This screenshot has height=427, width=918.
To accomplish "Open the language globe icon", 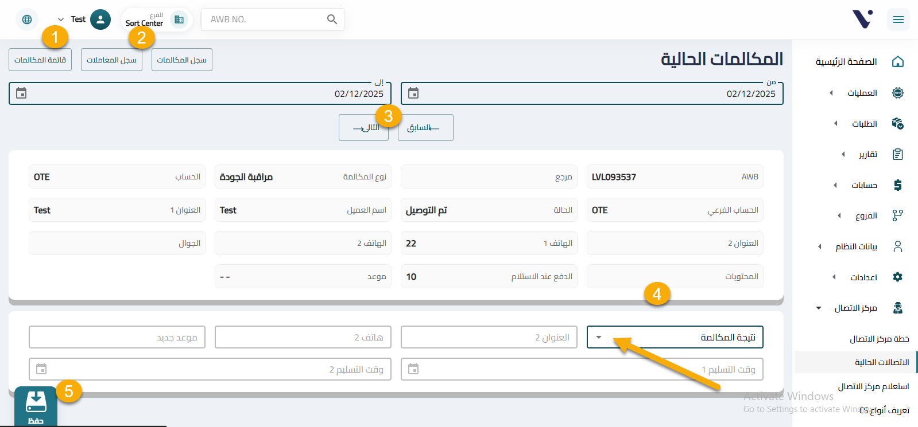I will 27,19.
